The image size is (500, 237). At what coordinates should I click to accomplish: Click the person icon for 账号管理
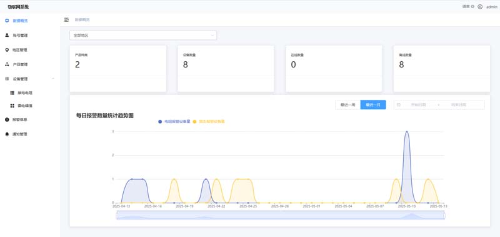[7, 36]
